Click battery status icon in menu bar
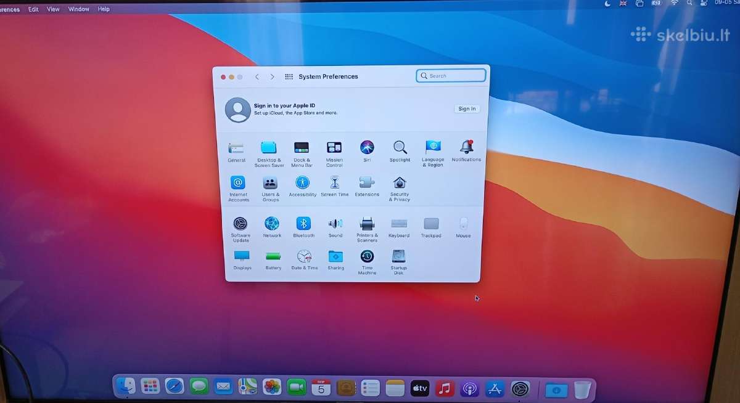Screen dimensions: 740x403 [x=657, y=3]
